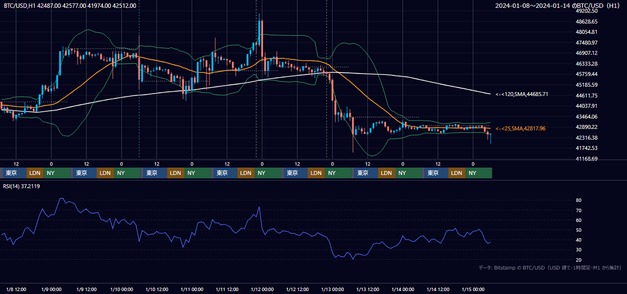
Task: Select the 2024-01-08〜2024-01-14 date range title
Action: (558, 5)
